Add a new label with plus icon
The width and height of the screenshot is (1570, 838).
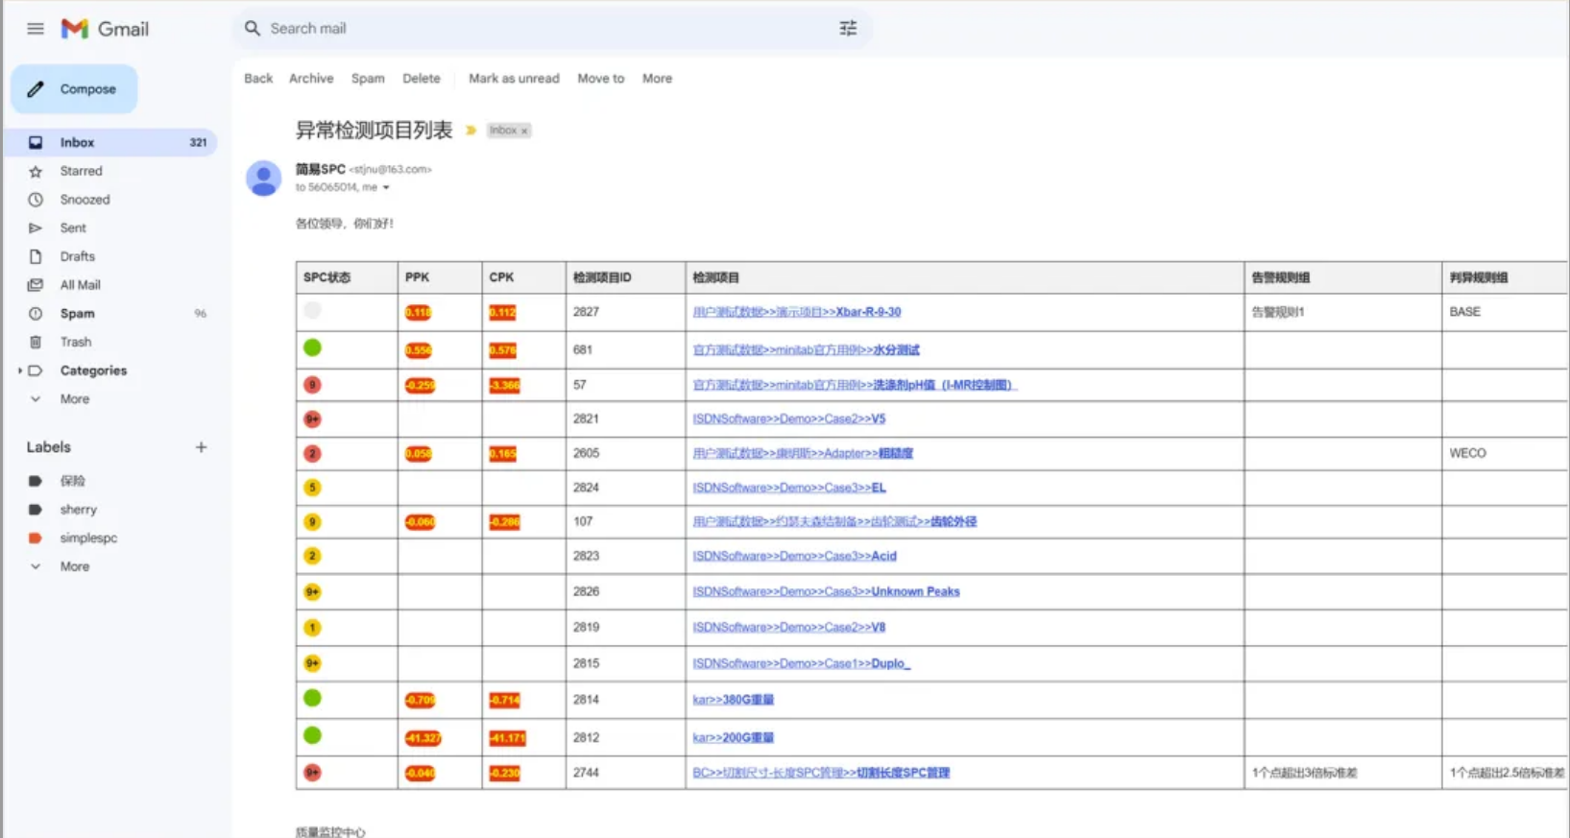click(201, 447)
